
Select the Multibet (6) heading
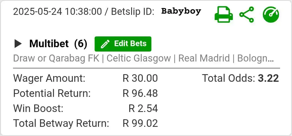(x=58, y=44)
